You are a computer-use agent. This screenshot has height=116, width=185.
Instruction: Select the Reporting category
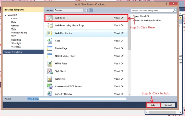(16, 40)
